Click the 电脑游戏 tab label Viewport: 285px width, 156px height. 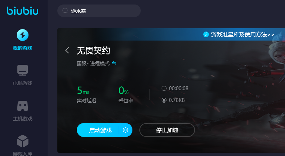pyautogui.click(x=23, y=83)
